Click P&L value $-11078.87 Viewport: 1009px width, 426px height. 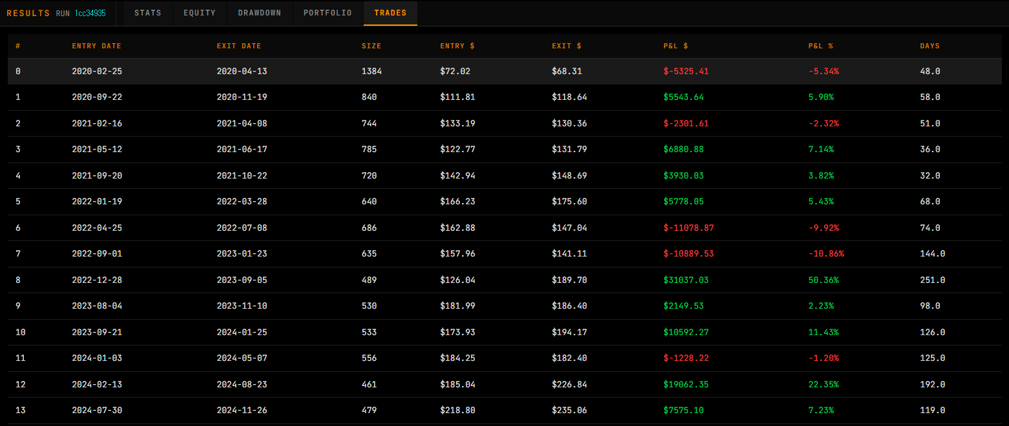pyautogui.click(x=689, y=228)
